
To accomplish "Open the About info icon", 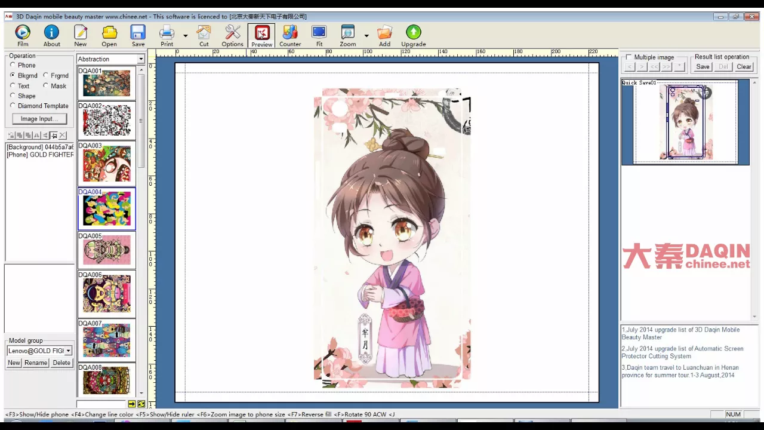I will pos(52,36).
